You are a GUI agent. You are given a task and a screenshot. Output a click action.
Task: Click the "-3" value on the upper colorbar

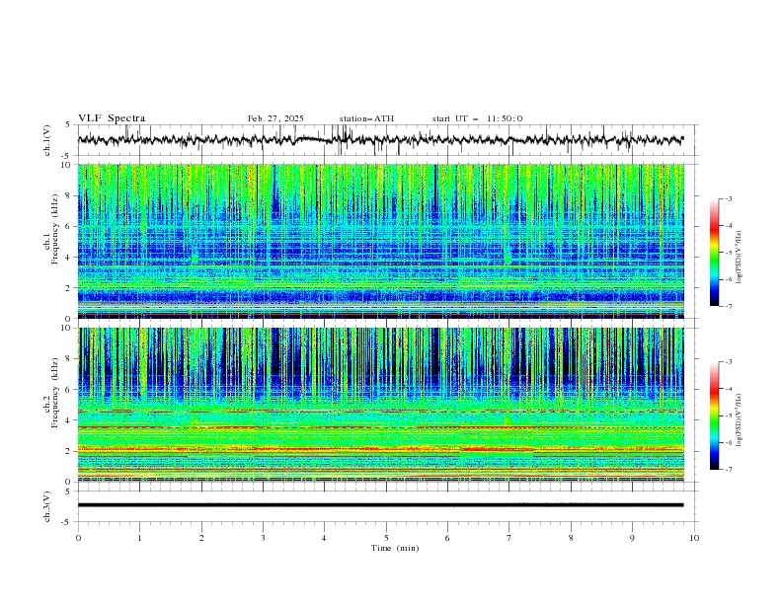[729, 198]
